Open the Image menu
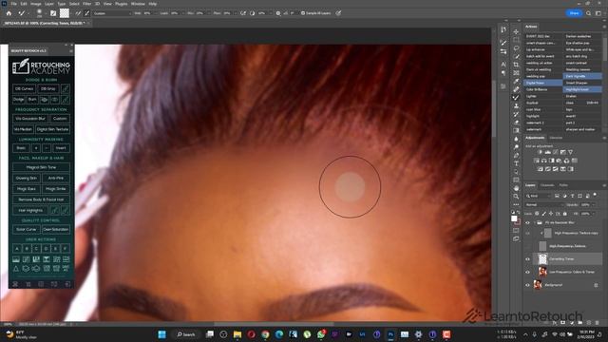 pos(35,4)
